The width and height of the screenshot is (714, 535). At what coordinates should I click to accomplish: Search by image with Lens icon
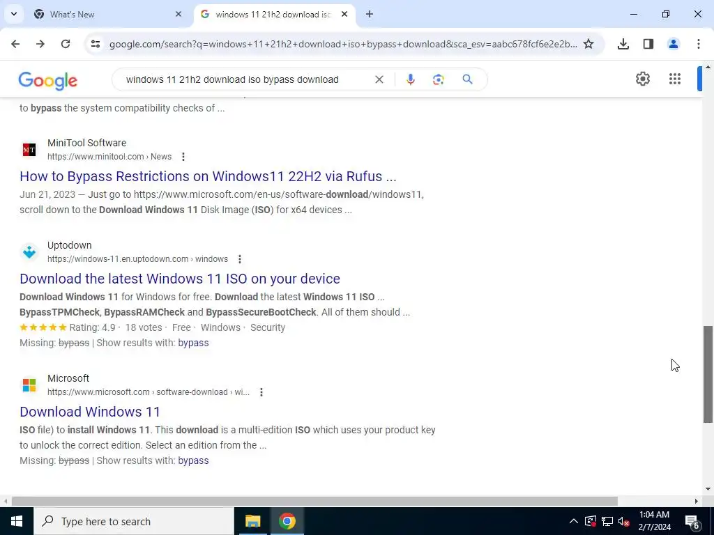coord(438,79)
